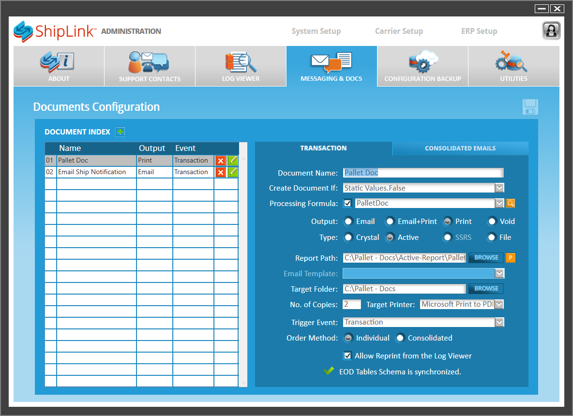Choose Active report type
Image resolution: width=573 pixels, height=416 pixels.
point(390,238)
